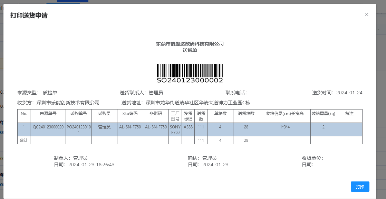Click the 打印 print button
The height and width of the screenshot is (199, 386).
pos(360,187)
